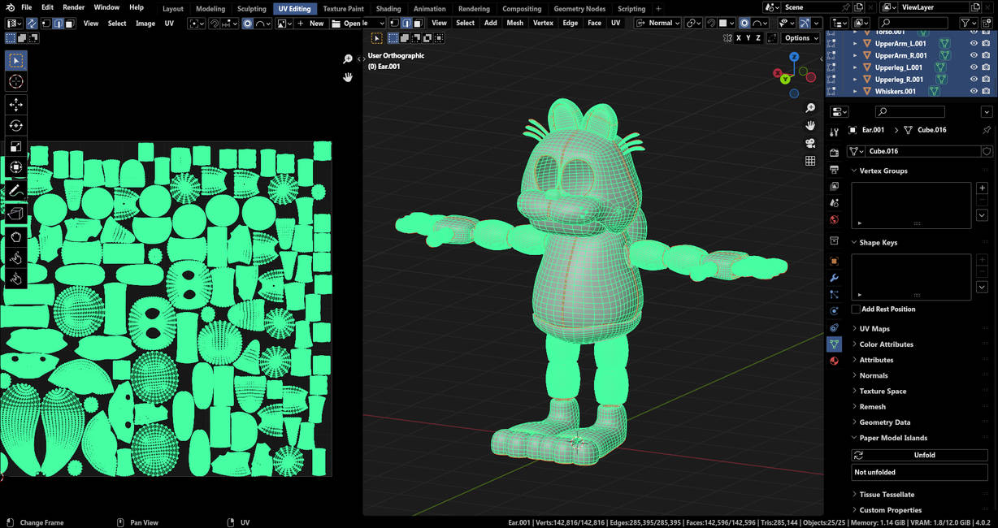Open the Particles properties tab
This screenshot has width=998, height=528.
tap(834, 294)
